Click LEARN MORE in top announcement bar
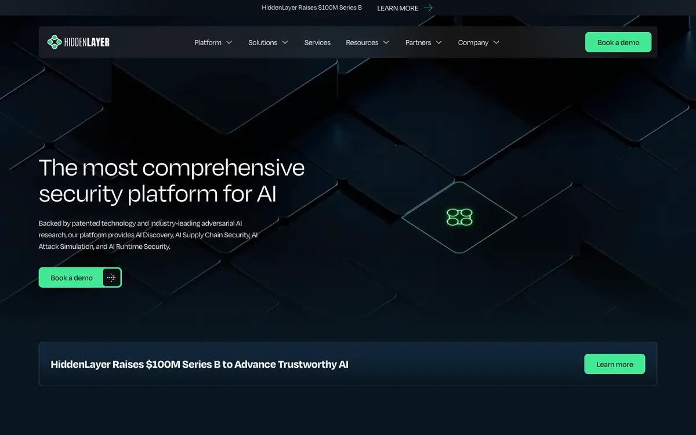 [398, 8]
